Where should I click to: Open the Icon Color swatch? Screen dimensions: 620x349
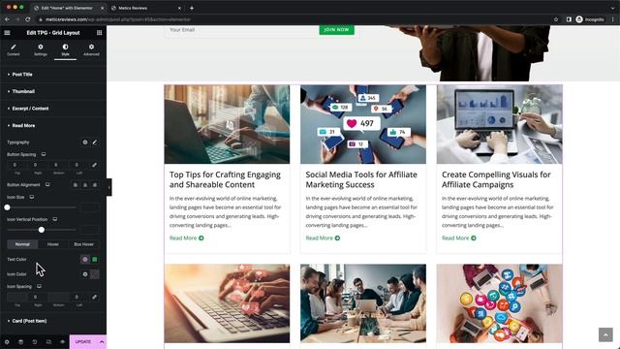click(95, 274)
